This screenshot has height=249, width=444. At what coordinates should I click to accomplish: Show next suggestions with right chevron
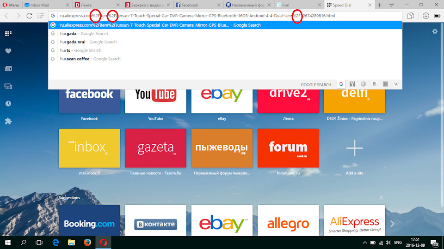pyautogui.click(x=392, y=224)
